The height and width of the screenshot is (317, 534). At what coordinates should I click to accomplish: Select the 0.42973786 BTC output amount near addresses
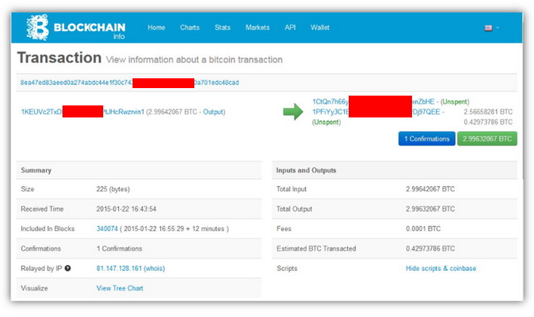pyautogui.click(x=488, y=122)
